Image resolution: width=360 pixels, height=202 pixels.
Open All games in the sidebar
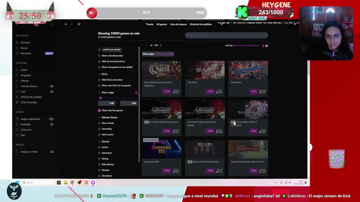point(26,75)
